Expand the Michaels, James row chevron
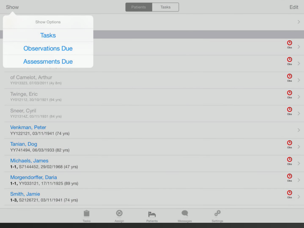This screenshot has width=304, height=228. (299, 164)
